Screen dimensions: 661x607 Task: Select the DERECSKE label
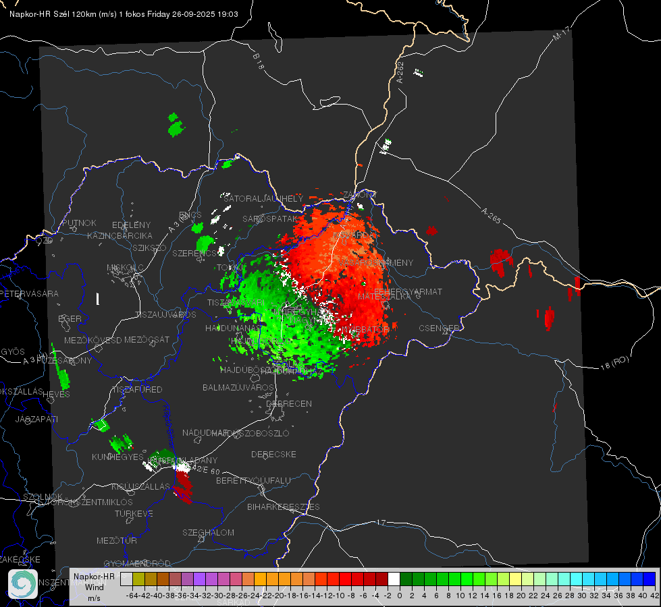[273, 454]
